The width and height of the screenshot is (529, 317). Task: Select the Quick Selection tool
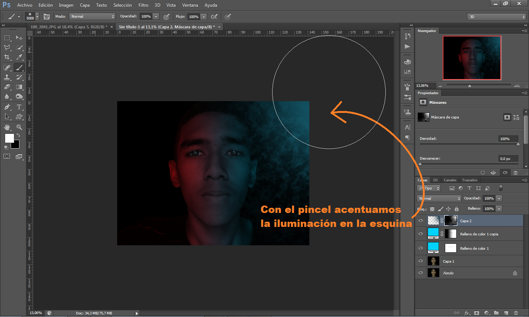pyautogui.click(x=19, y=47)
